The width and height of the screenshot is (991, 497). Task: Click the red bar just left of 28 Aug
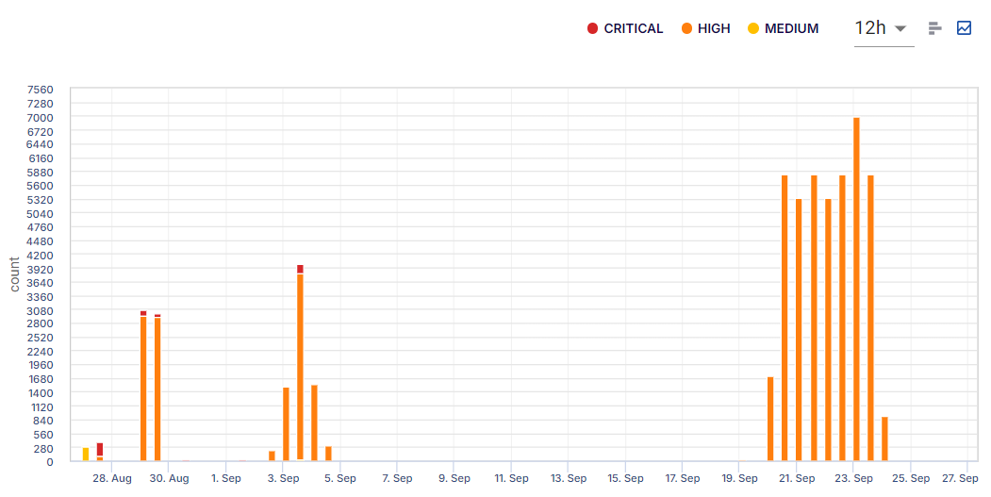coord(100,449)
